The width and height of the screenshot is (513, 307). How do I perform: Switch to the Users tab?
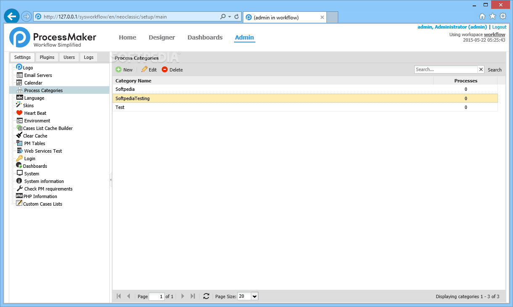(x=69, y=57)
